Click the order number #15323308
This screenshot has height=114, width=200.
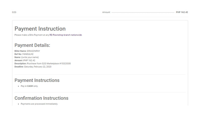[x=65, y=64]
